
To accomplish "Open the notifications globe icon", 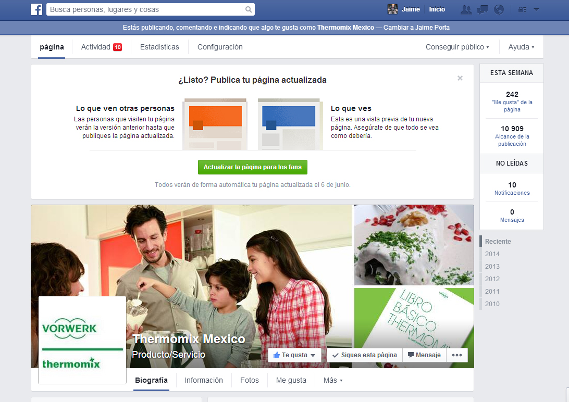I will click(499, 9).
